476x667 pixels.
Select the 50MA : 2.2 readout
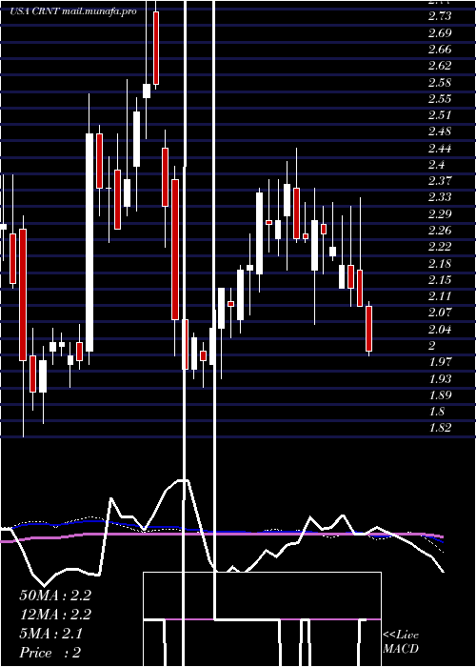[55, 596]
